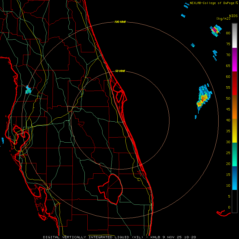Viewport: 239px width, 239px height.
Task: Pick the teal-green segment of the color bar
Action: pyautogui.click(x=234, y=154)
